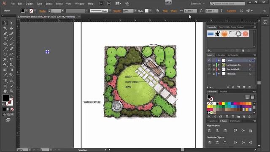Select the red swatch in Swatches panel
The height and width of the screenshot is (152, 270).
click(220, 103)
